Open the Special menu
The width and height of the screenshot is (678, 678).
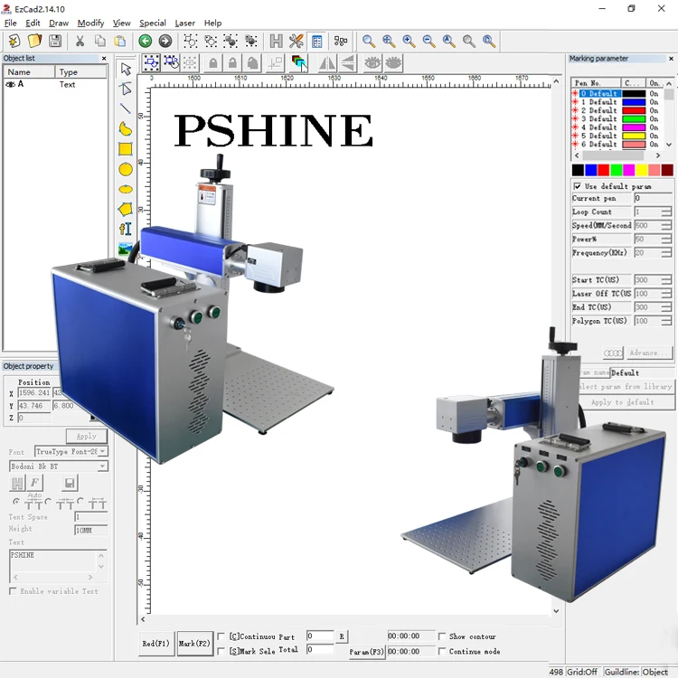coord(153,23)
